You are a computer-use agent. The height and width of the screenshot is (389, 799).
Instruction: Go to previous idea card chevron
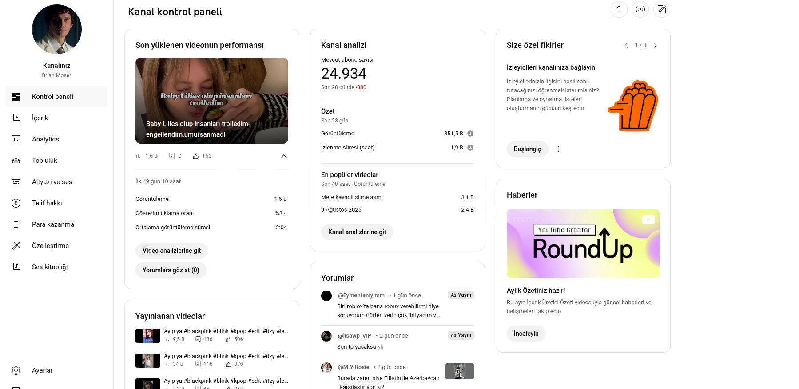626,45
